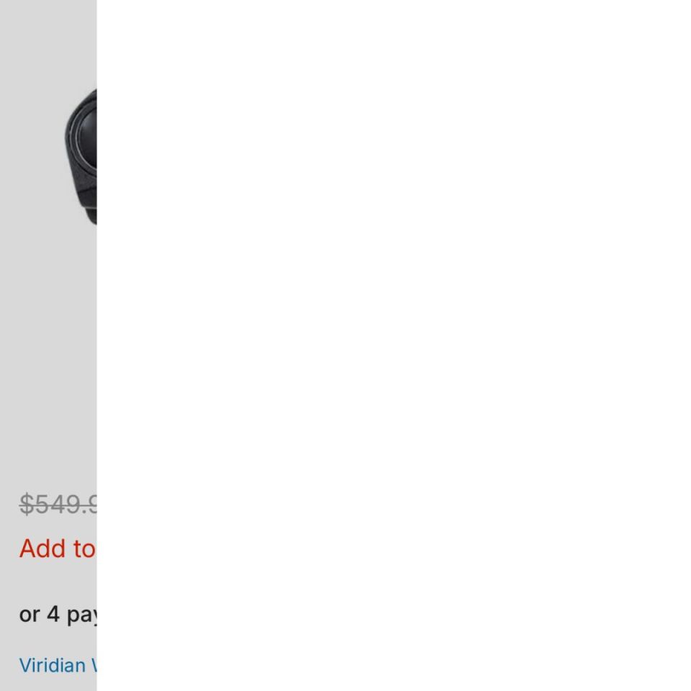Click the number 4 in the payment text
Screen dimensions: 691x691
pyautogui.click(x=53, y=614)
